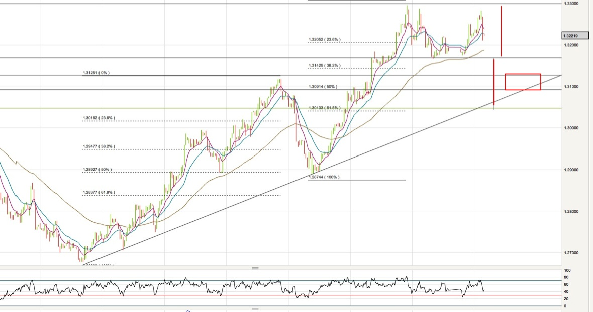Select the Fibonacci label 1.28744 ( 100% )
Image resolution: width=593 pixels, height=312 pixels.
(x=324, y=177)
